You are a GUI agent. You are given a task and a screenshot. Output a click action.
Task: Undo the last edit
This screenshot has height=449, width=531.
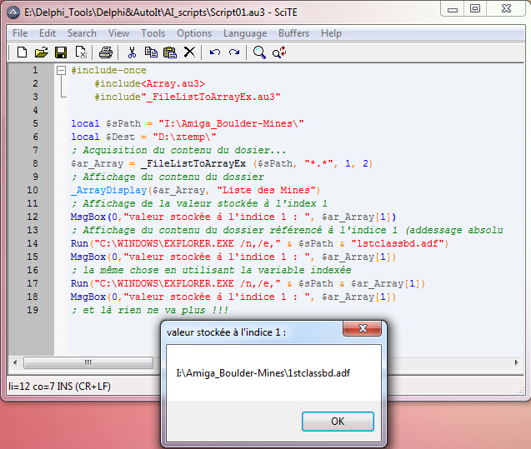click(x=215, y=52)
